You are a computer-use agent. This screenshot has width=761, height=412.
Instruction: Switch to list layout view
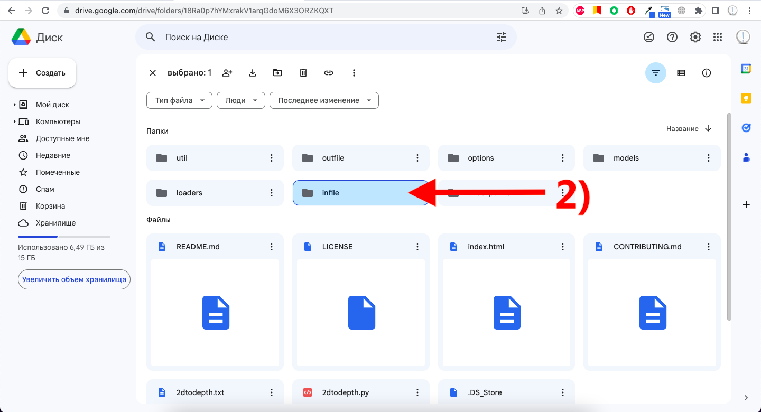coord(681,73)
